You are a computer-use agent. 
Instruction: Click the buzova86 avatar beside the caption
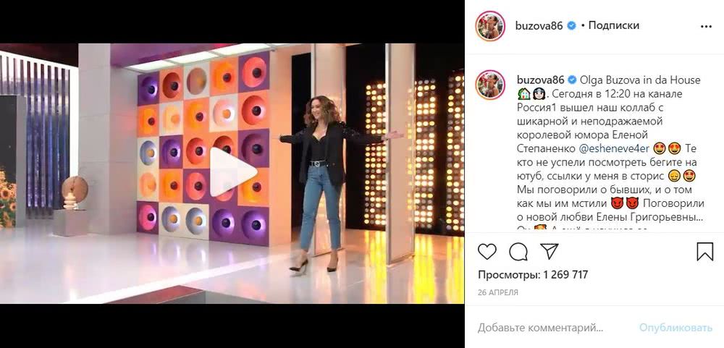[x=490, y=85]
